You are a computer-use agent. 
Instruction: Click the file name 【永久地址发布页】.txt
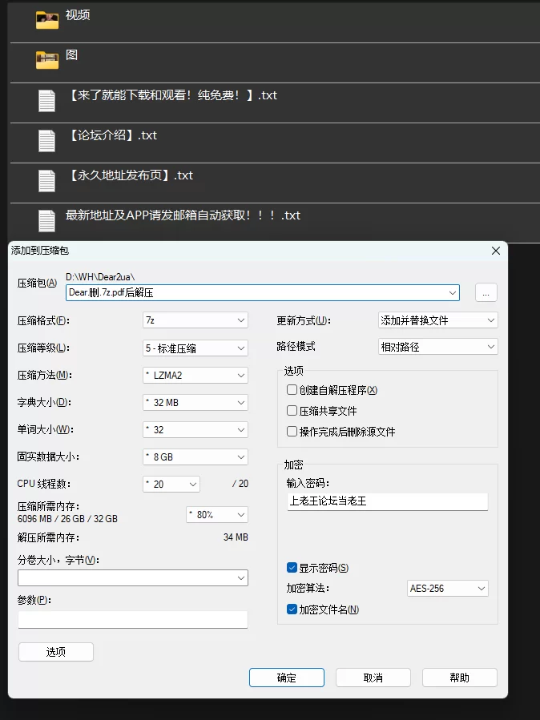pyautogui.click(x=131, y=175)
